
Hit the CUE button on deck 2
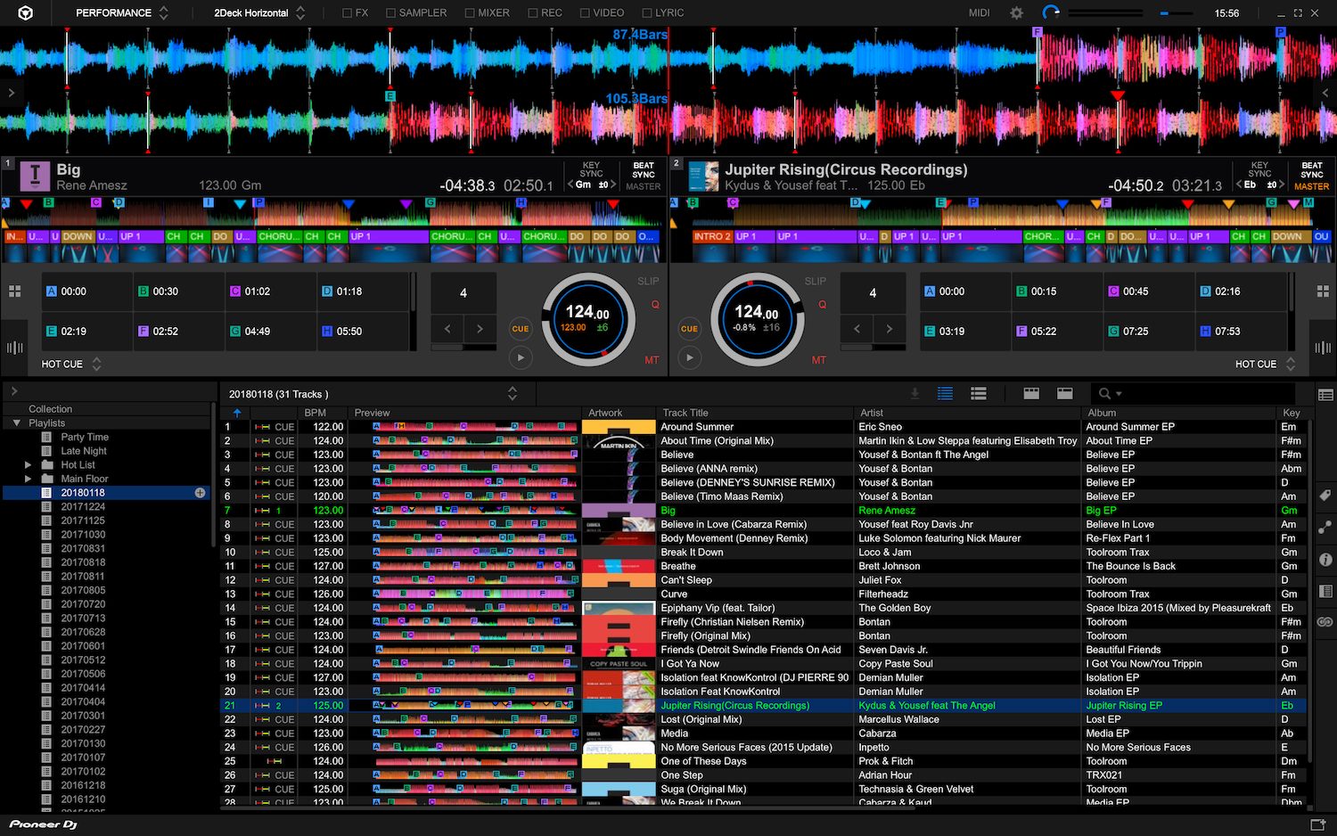tap(689, 329)
